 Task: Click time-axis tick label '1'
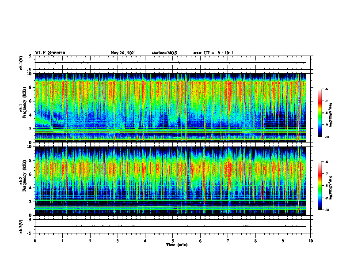tap(62, 241)
